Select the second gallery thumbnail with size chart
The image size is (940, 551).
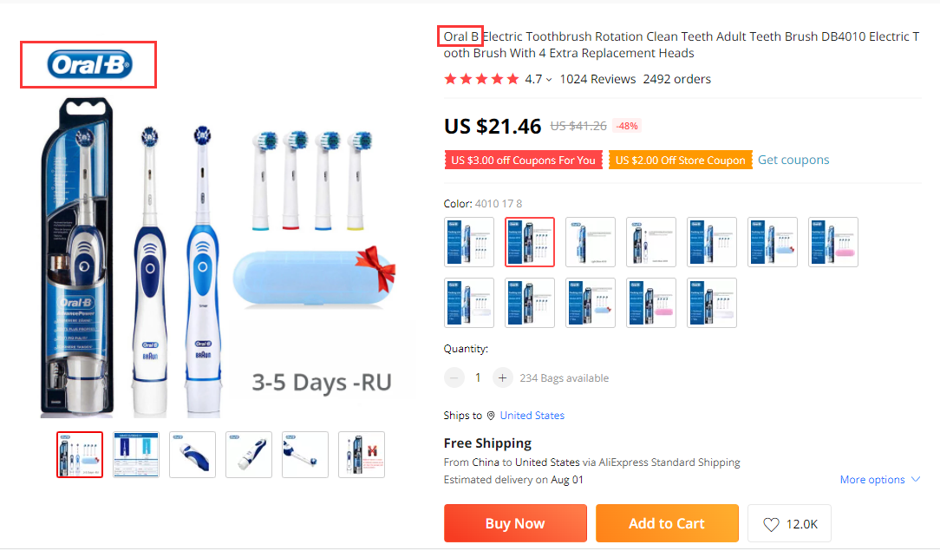point(136,455)
